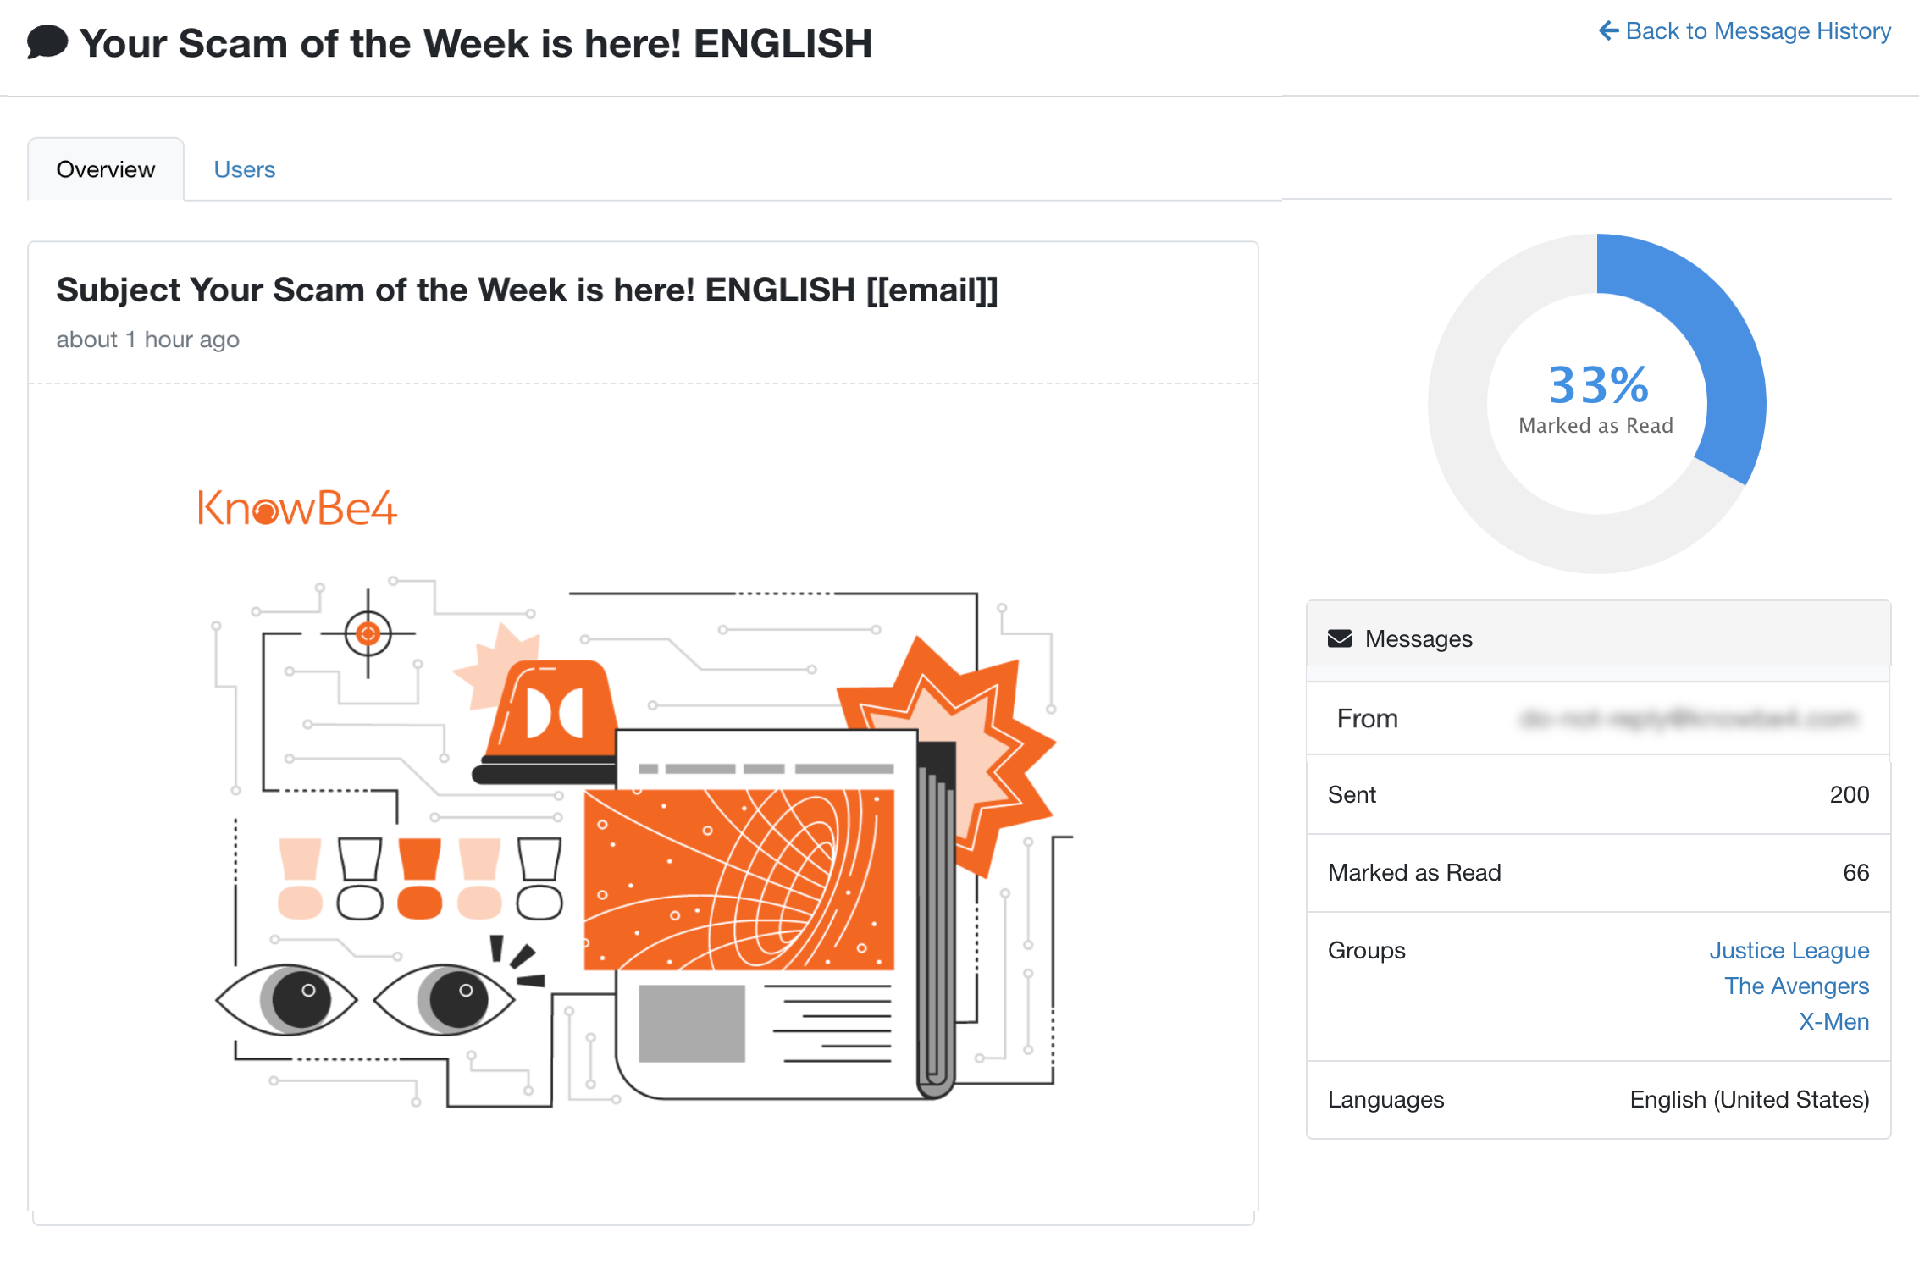Select the Overview tab
The height and width of the screenshot is (1265, 1919).
click(x=105, y=168)
